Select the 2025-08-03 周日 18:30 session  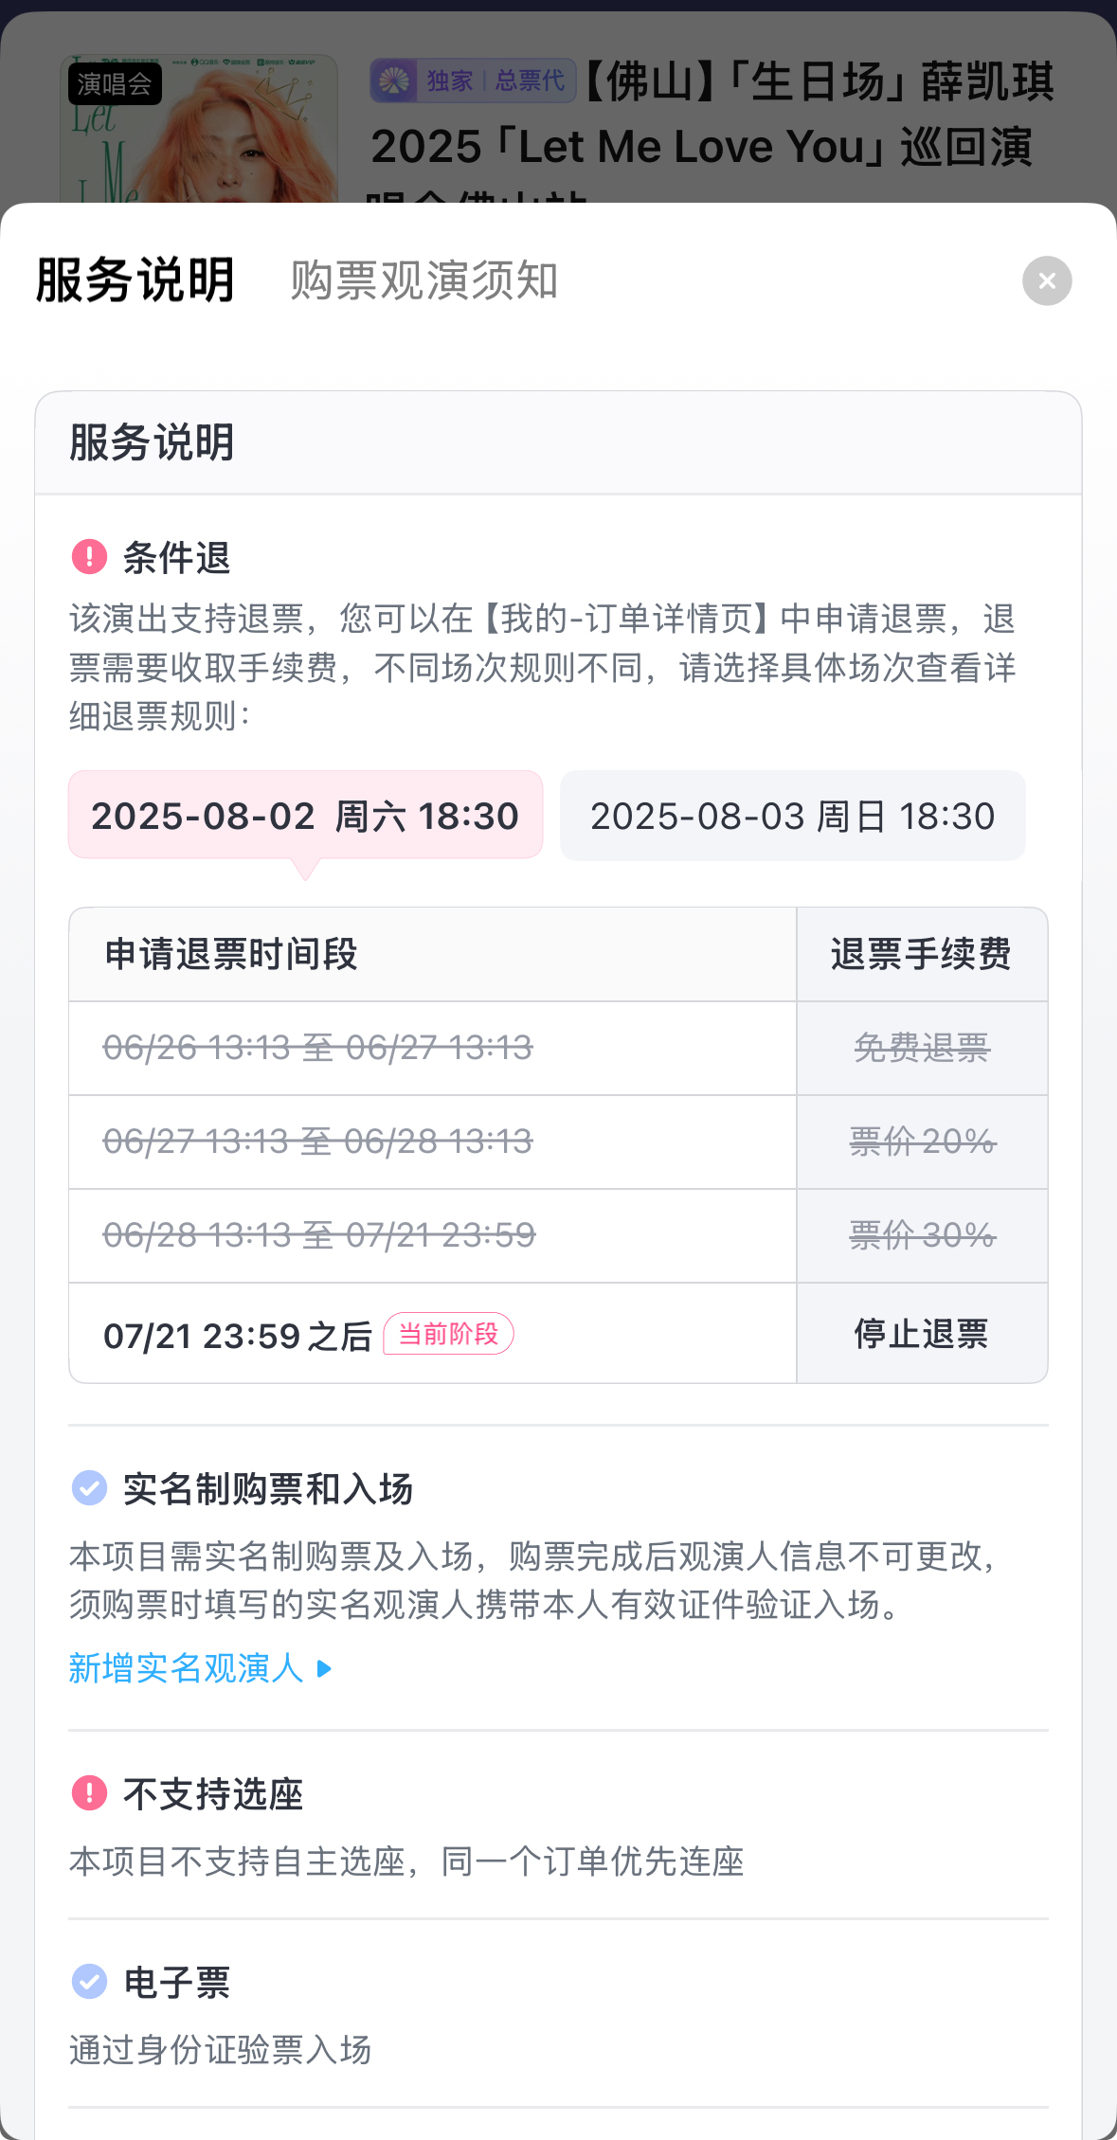792,816
